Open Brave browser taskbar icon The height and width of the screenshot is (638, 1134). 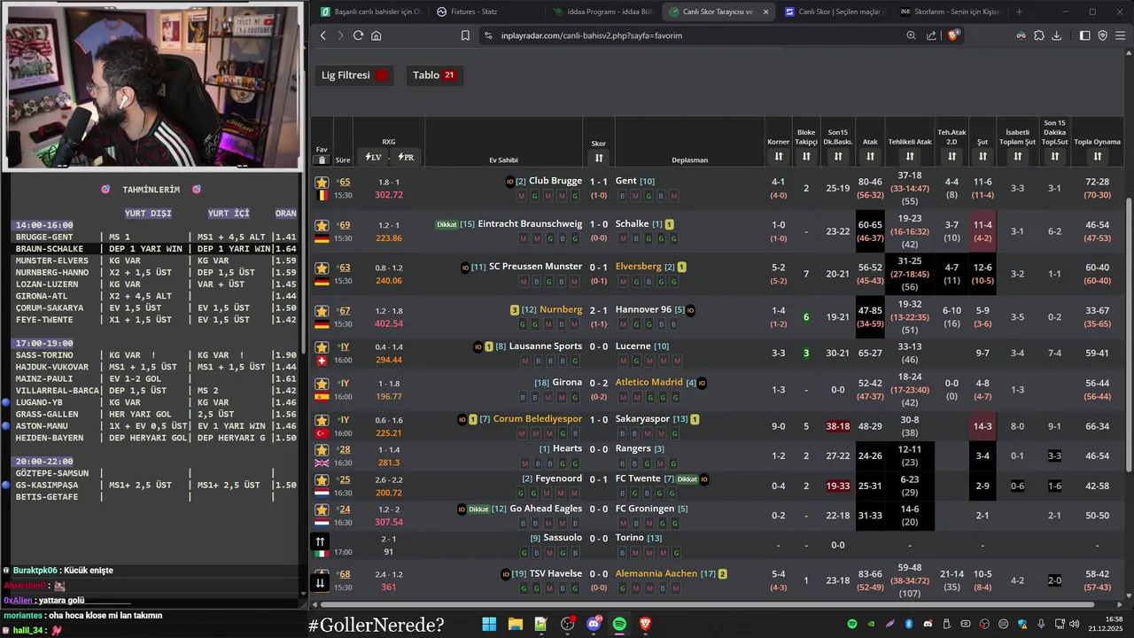coord(646,624)
